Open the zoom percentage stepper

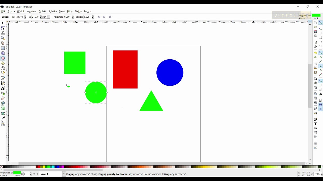322,174
